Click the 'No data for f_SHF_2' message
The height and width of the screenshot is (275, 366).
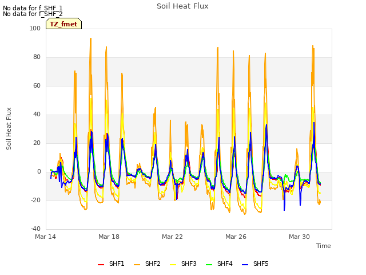click(33, 14)
